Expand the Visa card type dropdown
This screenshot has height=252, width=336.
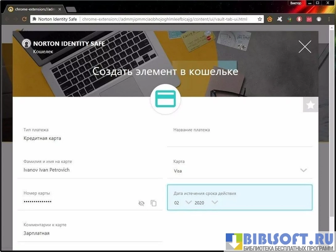pyautogui.click(x=303, y=170)
